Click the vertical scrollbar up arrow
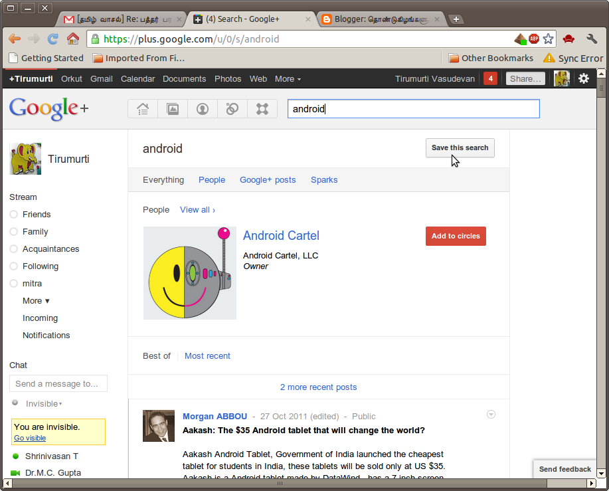 (601, 73)
